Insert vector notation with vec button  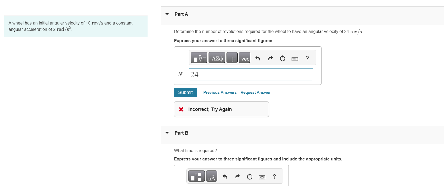click(x=245, y=58)
